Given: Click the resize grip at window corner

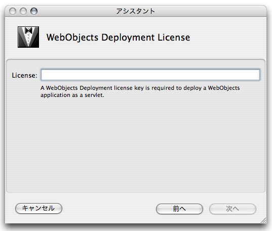Looking at the screenshot, I should [263, 220].
